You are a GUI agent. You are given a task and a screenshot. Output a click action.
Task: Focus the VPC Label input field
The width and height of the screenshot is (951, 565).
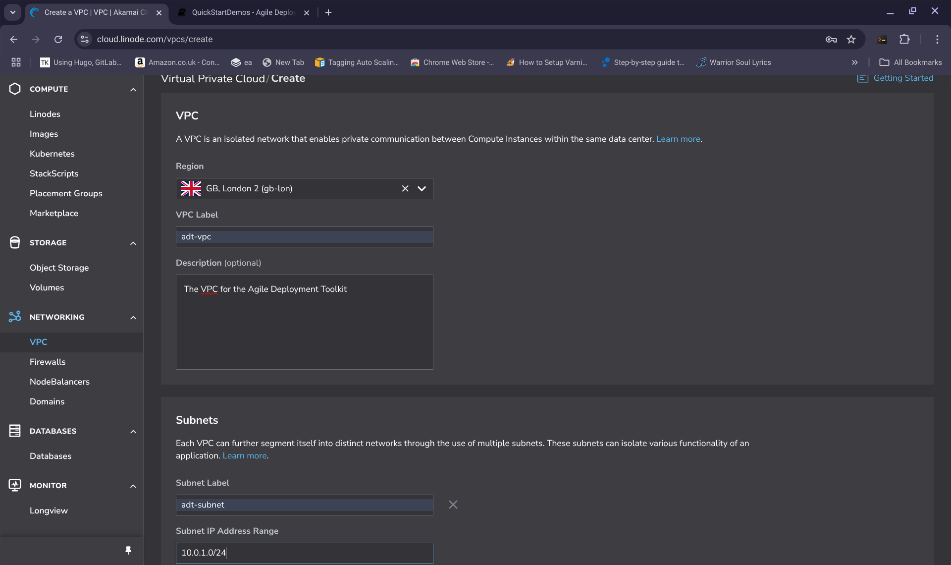pos(304,237)
